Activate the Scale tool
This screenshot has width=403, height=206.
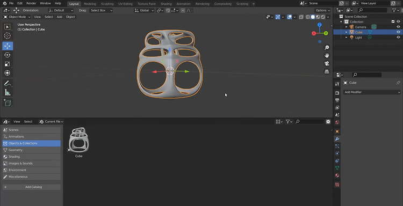[x=8, y=64]
